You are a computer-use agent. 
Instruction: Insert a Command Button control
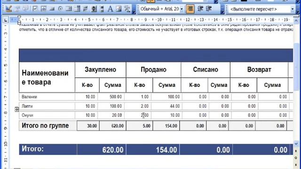point(52,9)
